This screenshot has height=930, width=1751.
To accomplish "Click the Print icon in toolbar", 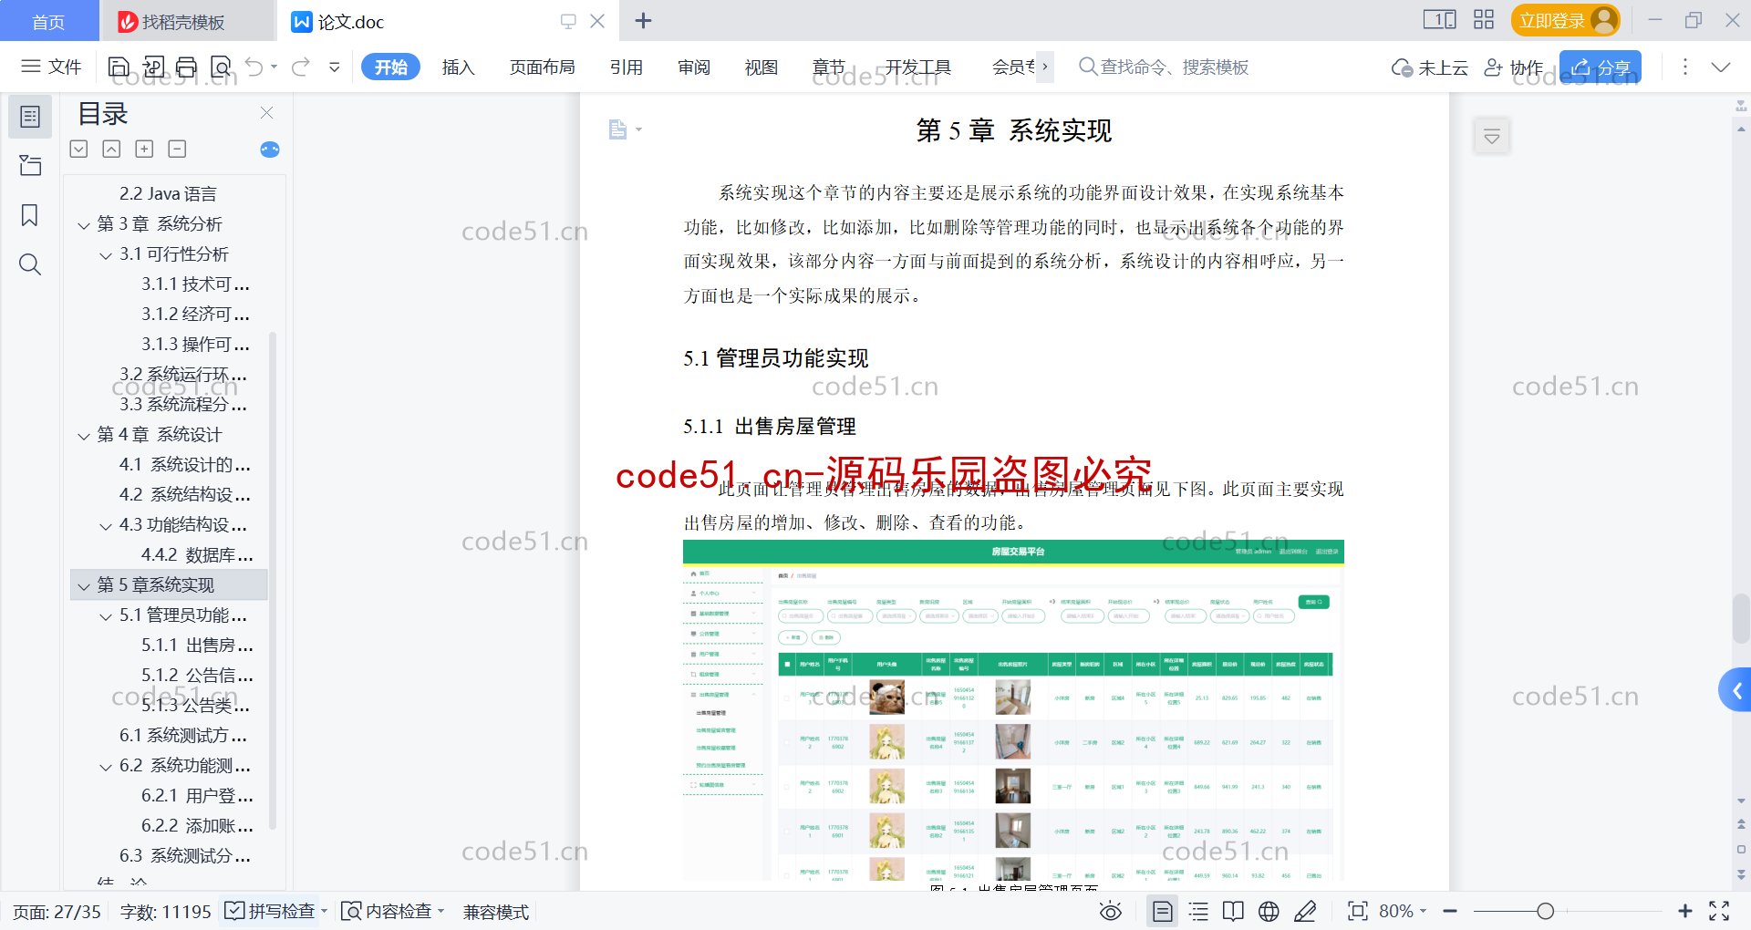I will 187,67.
